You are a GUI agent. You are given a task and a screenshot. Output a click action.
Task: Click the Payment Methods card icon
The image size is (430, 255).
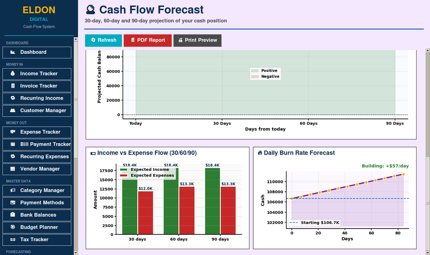(13, 202)
